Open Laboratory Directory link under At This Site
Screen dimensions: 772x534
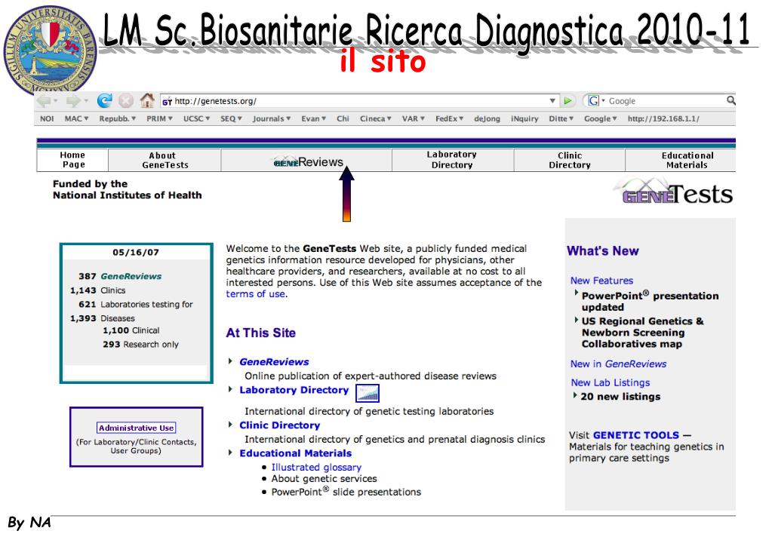294,390
